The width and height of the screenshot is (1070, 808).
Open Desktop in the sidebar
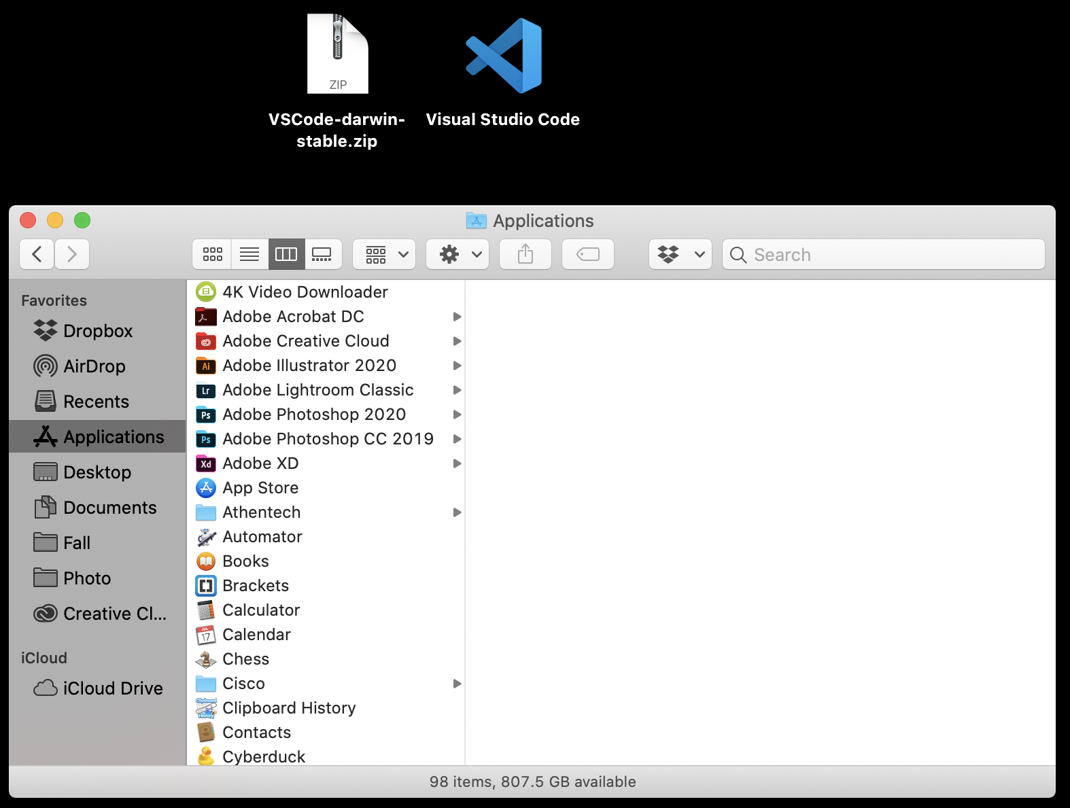click(97, 472)
